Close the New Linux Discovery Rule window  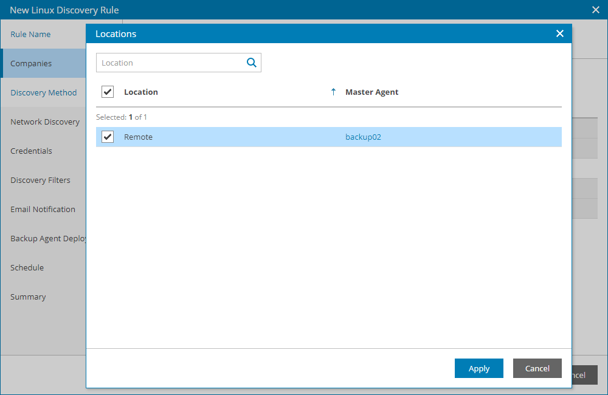[x=596, y=10]
